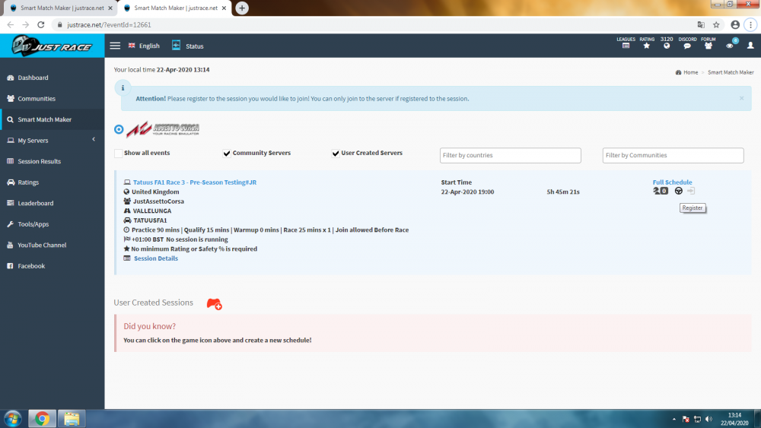This screenshot has width=761, height=428.
Task: Click the browser address bar
Action: (374, 25)
